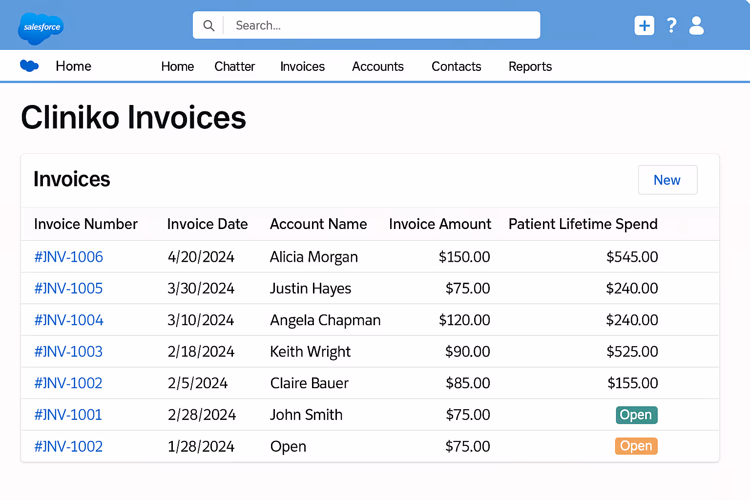750x500 pixels.
Task: Open the #INV-1002 invoice dated 1/28/2024
Action: pyautogui.click(x=68, y=446)
